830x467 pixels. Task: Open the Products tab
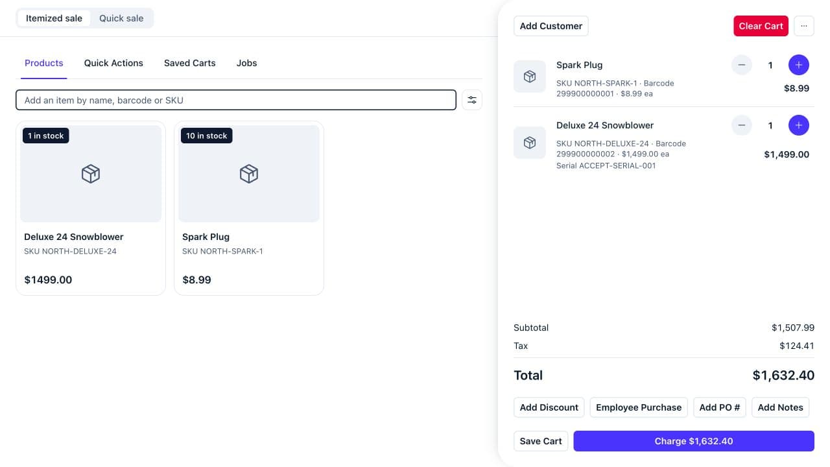point(44,63)
